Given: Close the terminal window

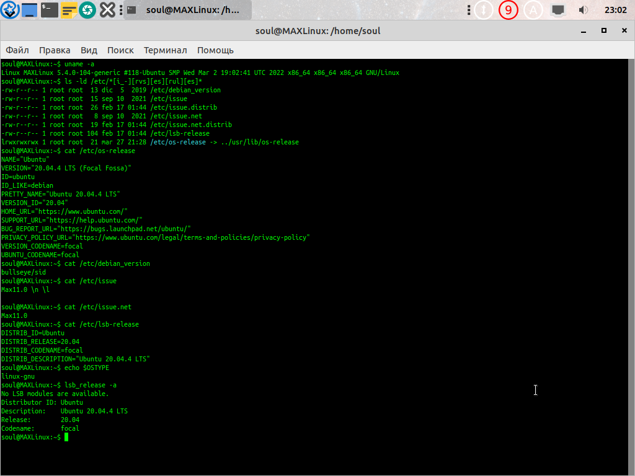Looking at the screenshot, I should pos(624,31).
